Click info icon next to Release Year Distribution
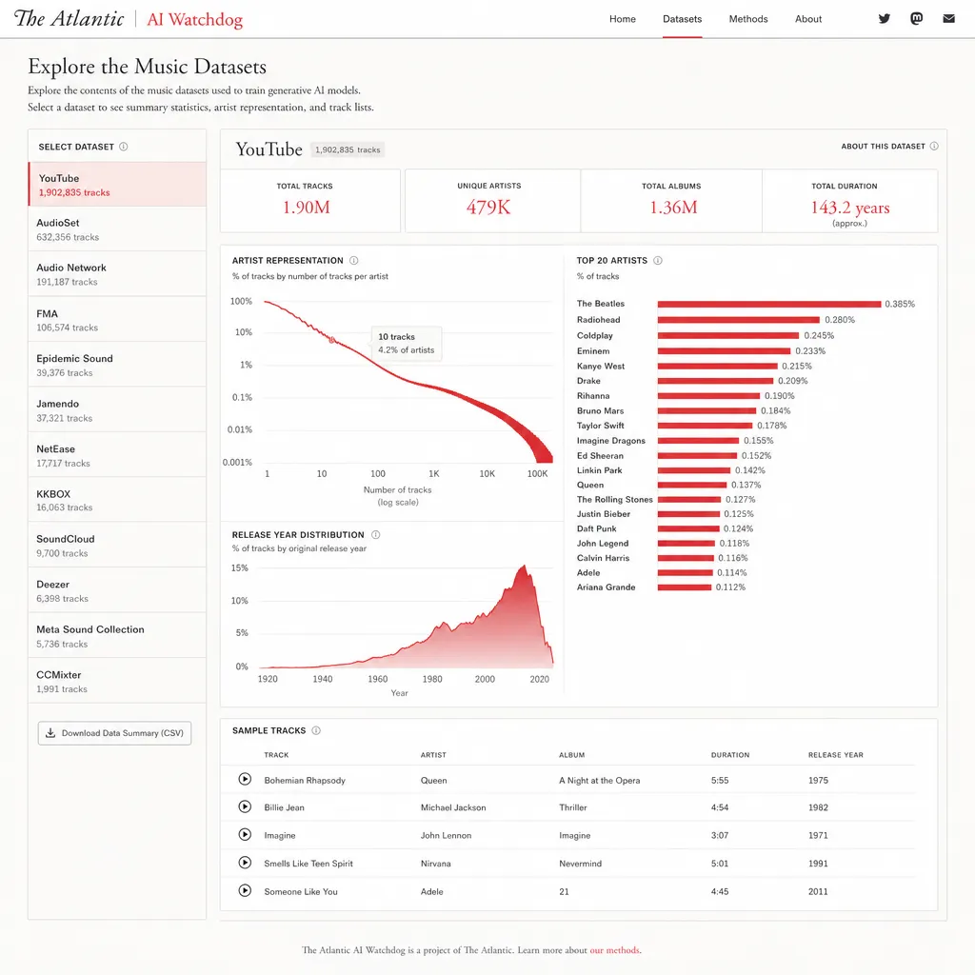This screenshot has width=975, height=975. pyautogui.click(x=375, y=535)
